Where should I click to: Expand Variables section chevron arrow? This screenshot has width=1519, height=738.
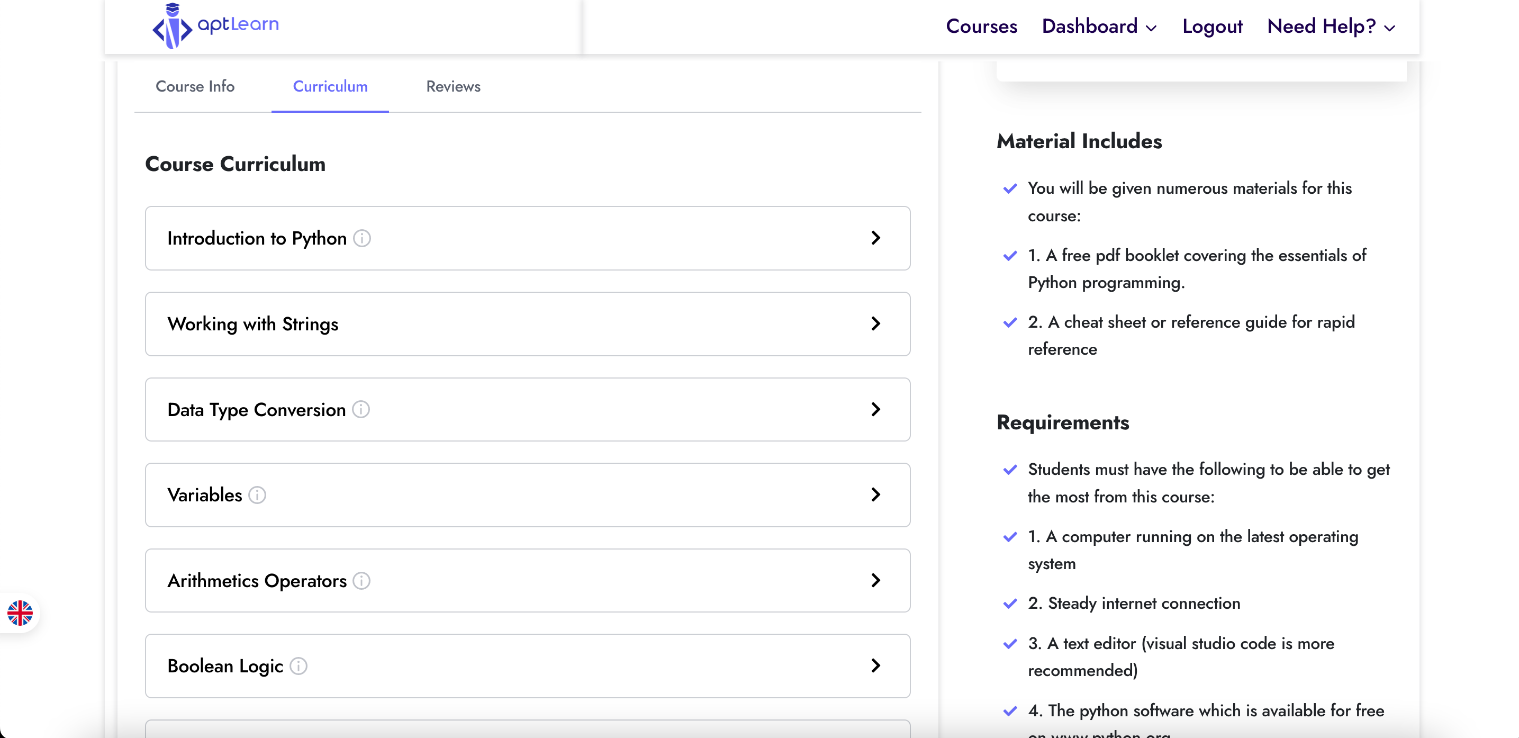(875, 494)
